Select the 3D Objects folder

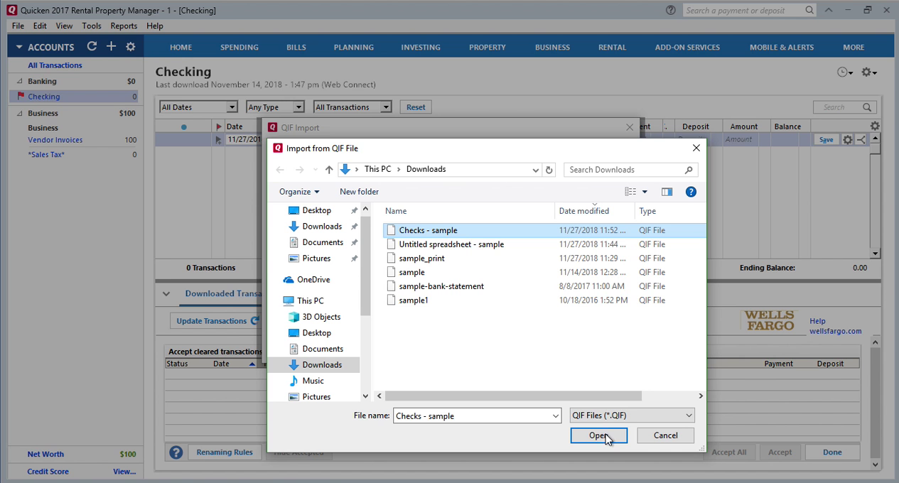(x=313, y=317)
